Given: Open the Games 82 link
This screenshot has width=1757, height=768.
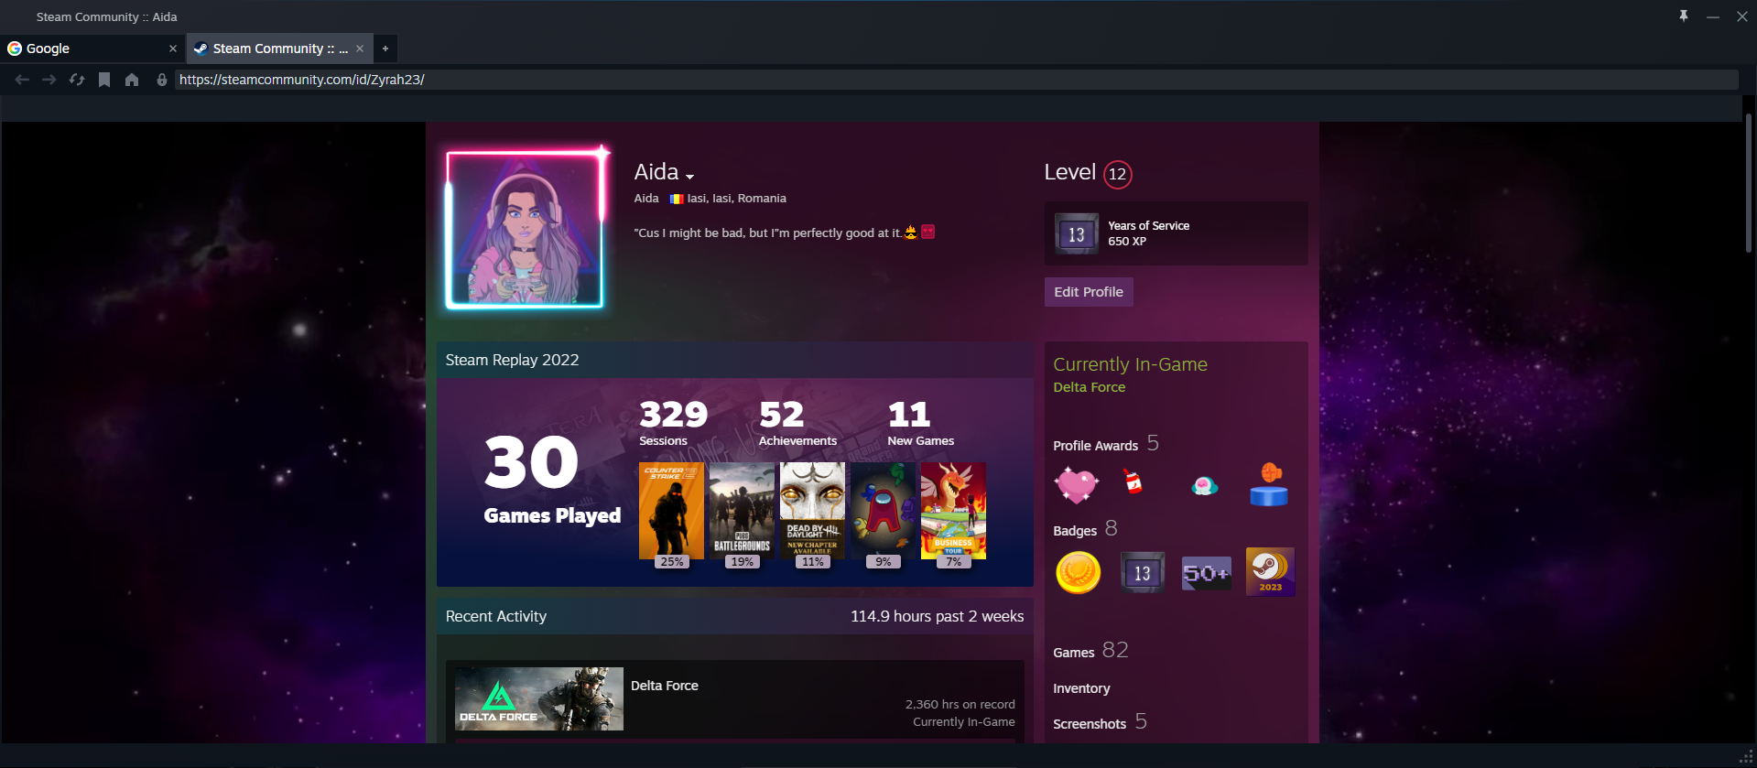Looking at the screenshot, I should [x=1091, y=651].
